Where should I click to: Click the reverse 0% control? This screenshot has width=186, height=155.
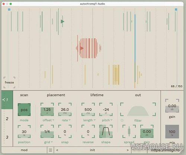click(x=88, y=132)
